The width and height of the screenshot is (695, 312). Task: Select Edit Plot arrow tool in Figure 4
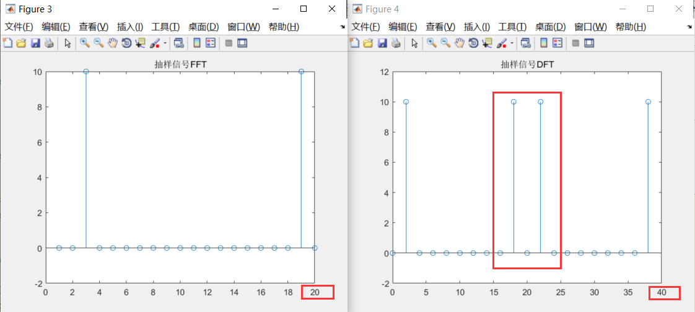tap(415, 43)
